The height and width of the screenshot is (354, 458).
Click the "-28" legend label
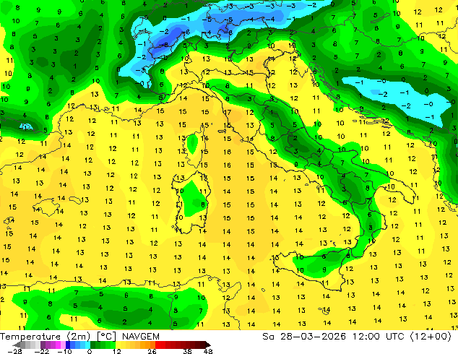14,351
